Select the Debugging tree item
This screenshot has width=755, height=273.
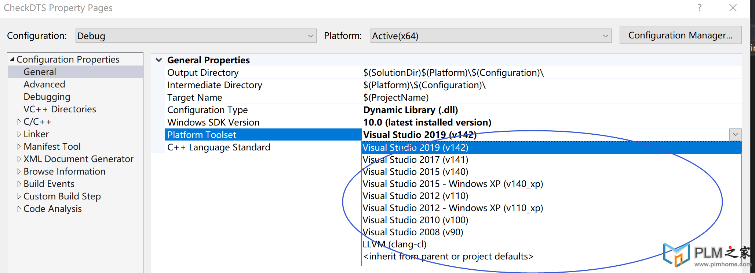[x=47, y=97]
